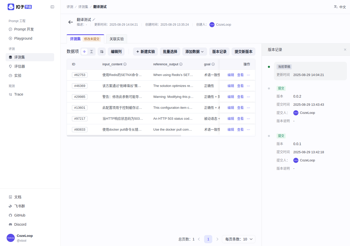Click the back arrow next to 翻译测试
The image size is (350, 246).
(x=71, y=22)
